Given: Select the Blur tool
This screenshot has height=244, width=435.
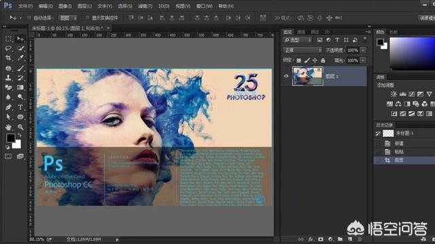Looking at the screenshot, I should 8,97.
